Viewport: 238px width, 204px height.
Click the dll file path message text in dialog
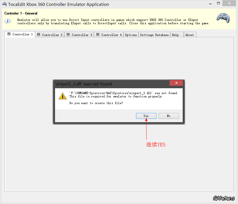[x=123, y=93]
